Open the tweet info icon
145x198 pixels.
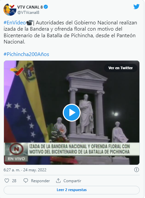(136, 170)
